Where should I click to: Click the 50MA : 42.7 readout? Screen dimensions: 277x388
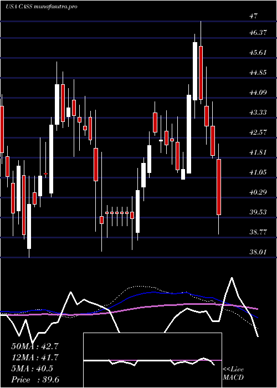(34, 346)
